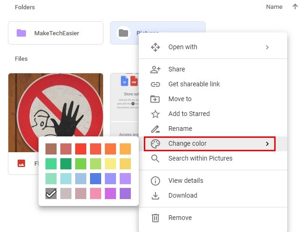
Task: Open the MakeTechEasier folder
Action: pos(56,33)
